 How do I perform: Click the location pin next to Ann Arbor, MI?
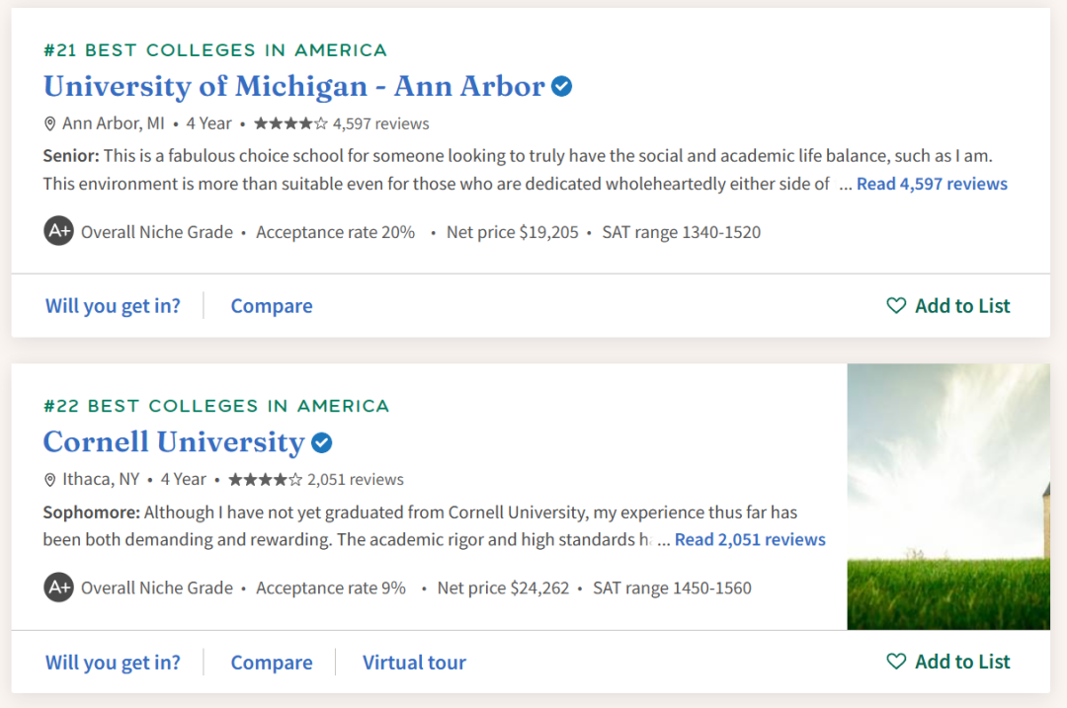point(49,123)
